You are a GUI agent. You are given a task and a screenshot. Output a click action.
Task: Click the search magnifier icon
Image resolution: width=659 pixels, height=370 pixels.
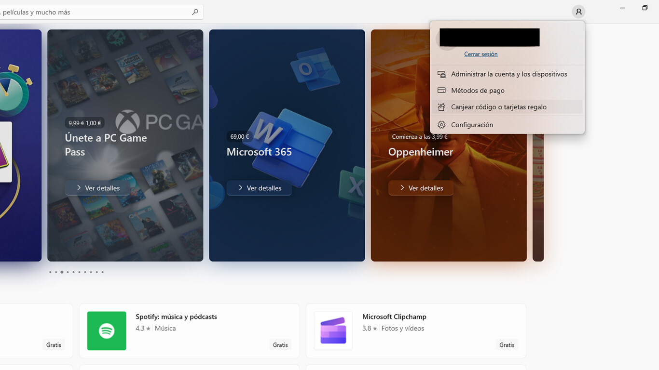click(x=195, y=12)
